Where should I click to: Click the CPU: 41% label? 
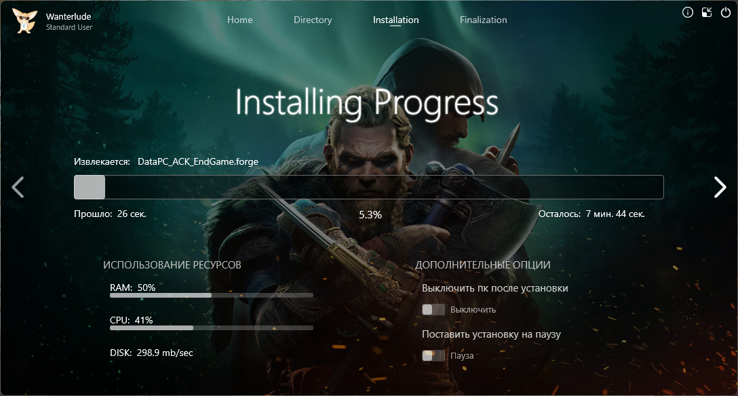point(132,320)
